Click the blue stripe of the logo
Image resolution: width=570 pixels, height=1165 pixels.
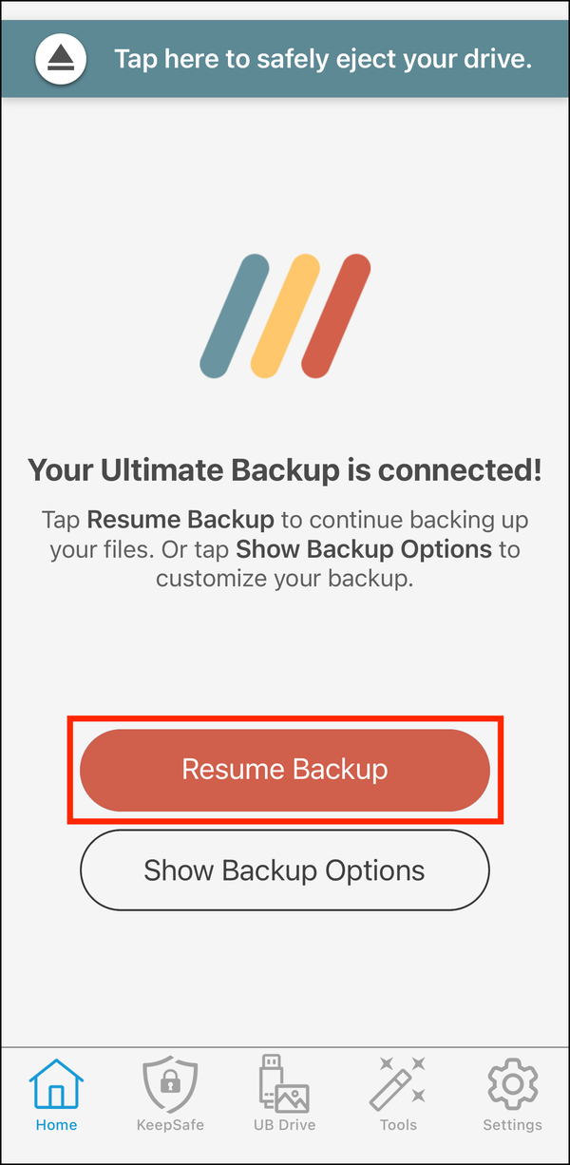click(x=235, y=315)
